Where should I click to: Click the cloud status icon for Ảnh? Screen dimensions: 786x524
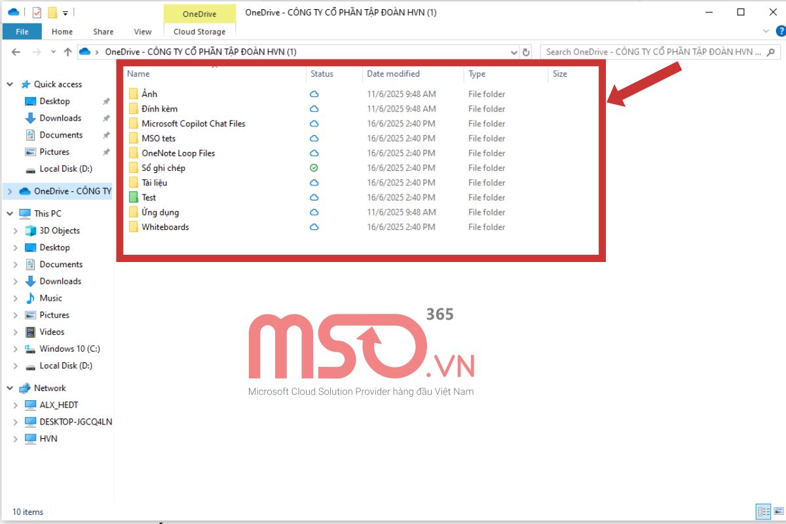click(x=314, y=94)
